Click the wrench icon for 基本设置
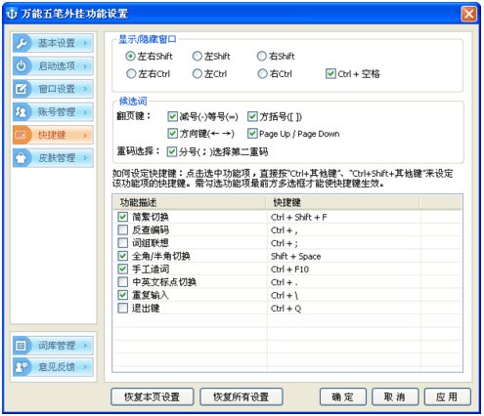Image resolution: width=484 pixels, height=416 pixels. (x=22, y=43)
